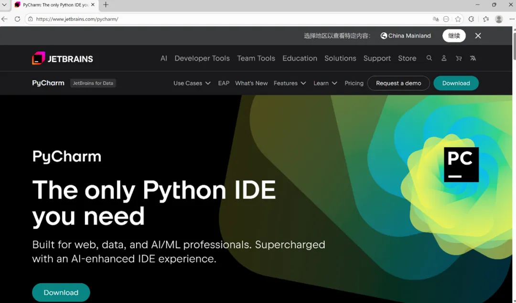The width and height of the screenshot is (516, 303).
Task: Click the China Mainland region globe icon
Action: [384, 36]
